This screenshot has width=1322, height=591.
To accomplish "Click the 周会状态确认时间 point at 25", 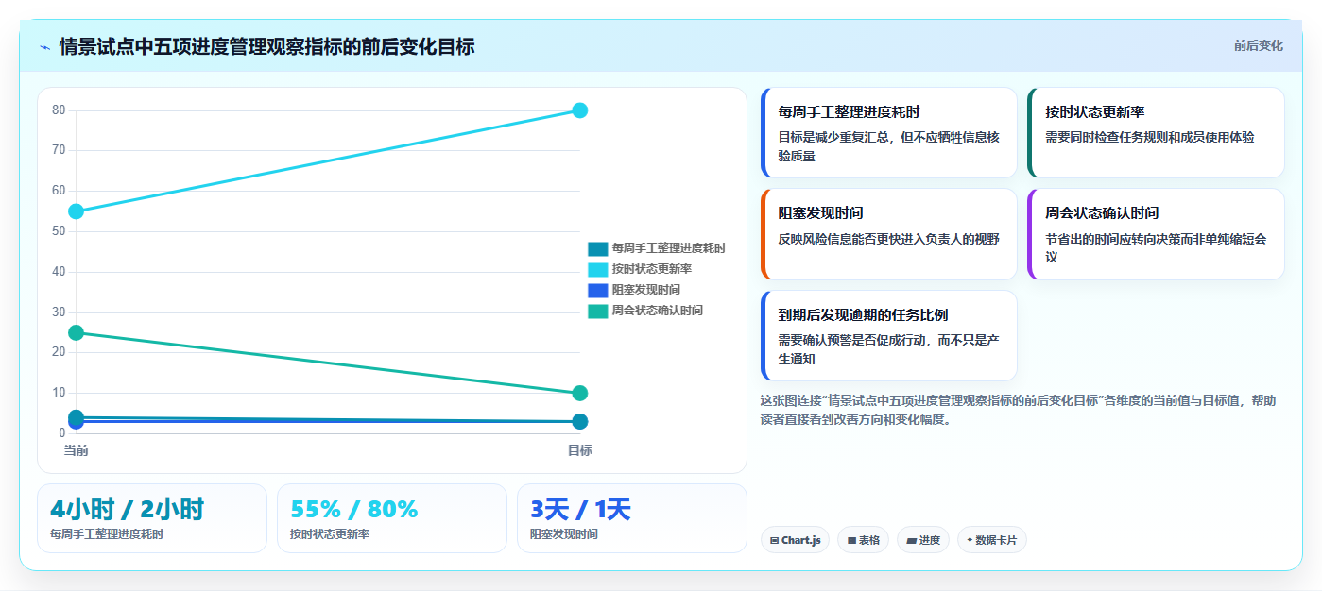I will [77, 332].
